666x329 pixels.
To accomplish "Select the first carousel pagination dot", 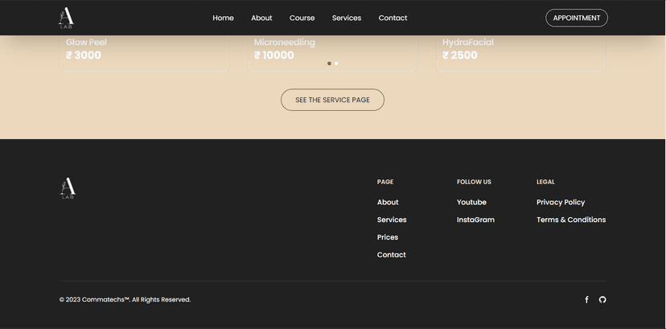I will coord(329,64).
